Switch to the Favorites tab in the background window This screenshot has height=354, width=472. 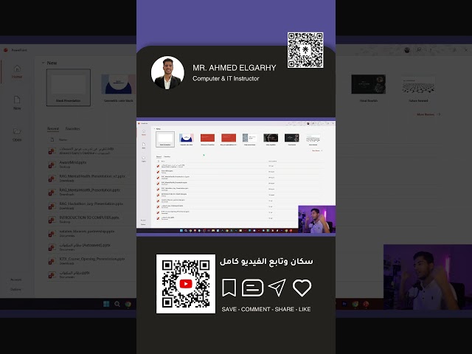tap(72, 128)
